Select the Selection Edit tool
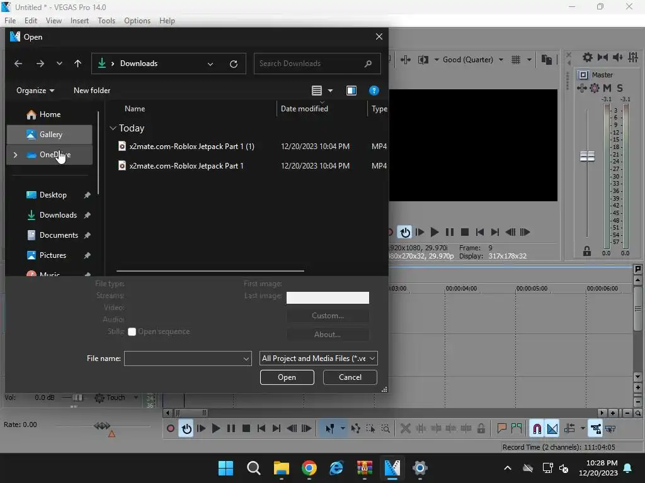Viewport: 645px width, 483px height. (x=370, y=429)
